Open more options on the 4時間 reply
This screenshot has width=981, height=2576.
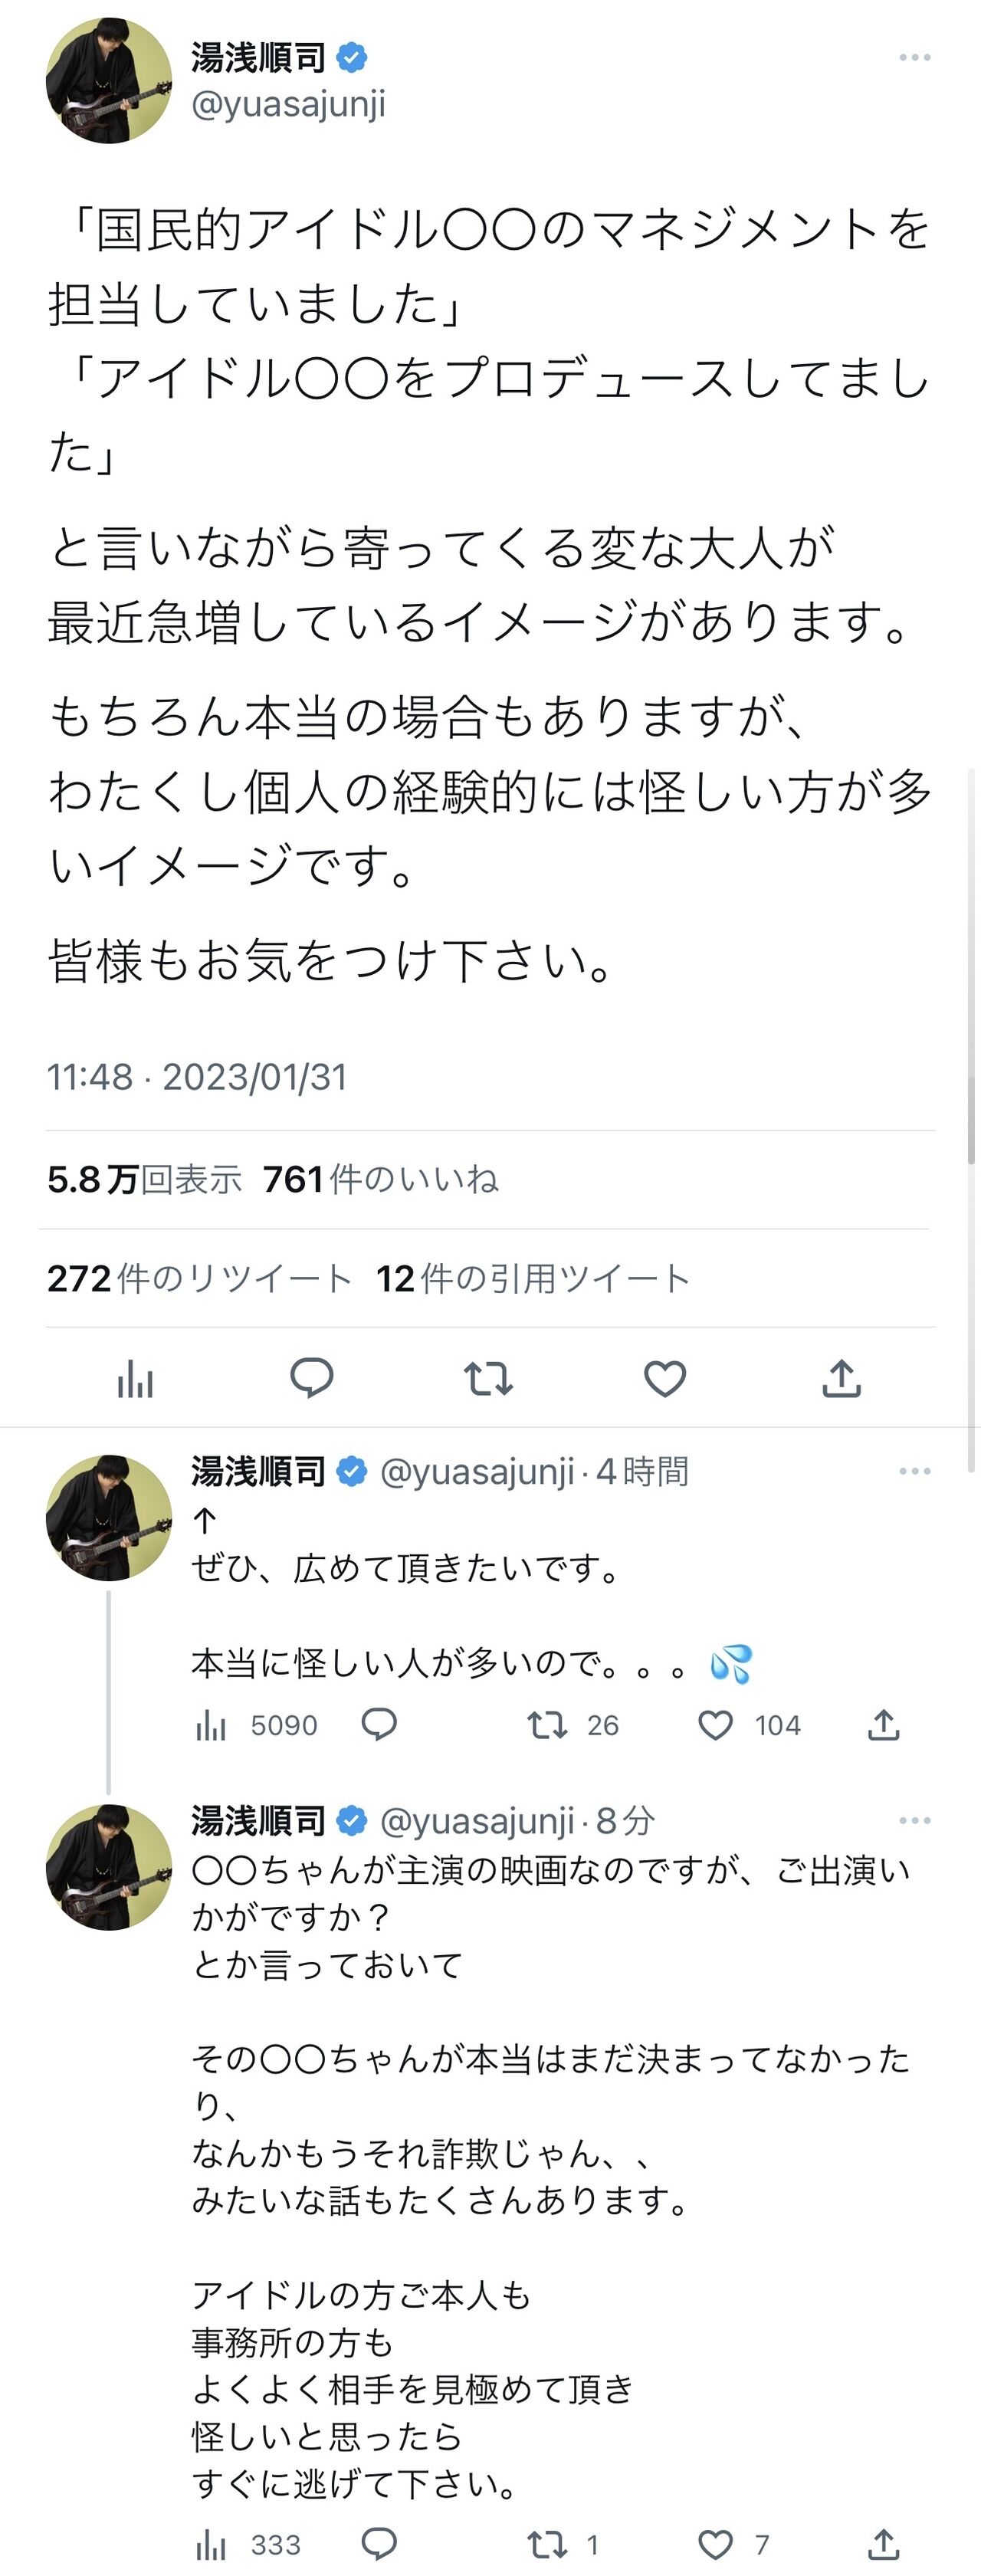[914, 1471]
